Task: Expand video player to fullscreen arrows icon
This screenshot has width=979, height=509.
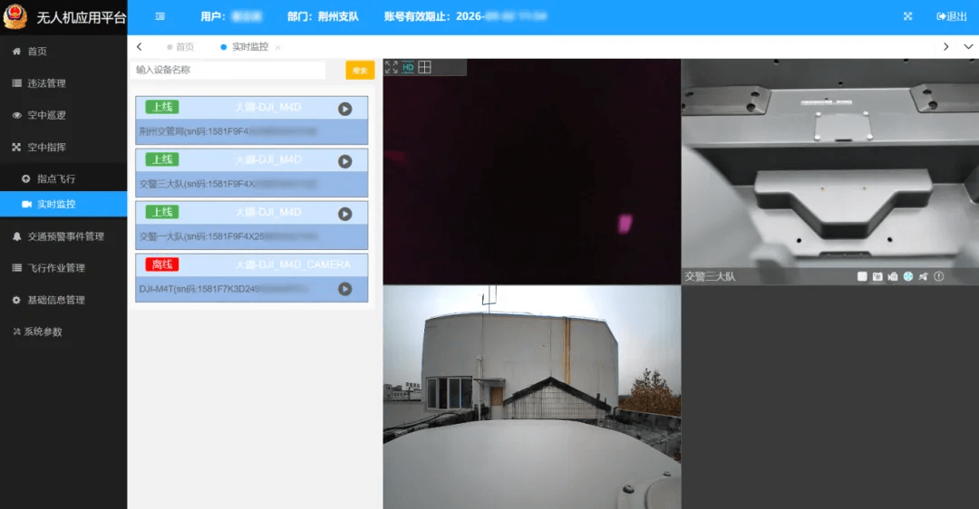Action: tap(392, 67)
